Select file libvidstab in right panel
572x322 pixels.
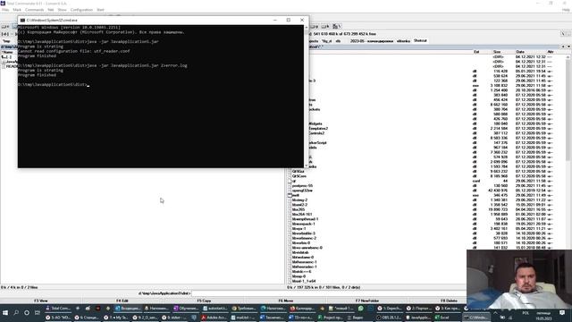tap(300, 252)
